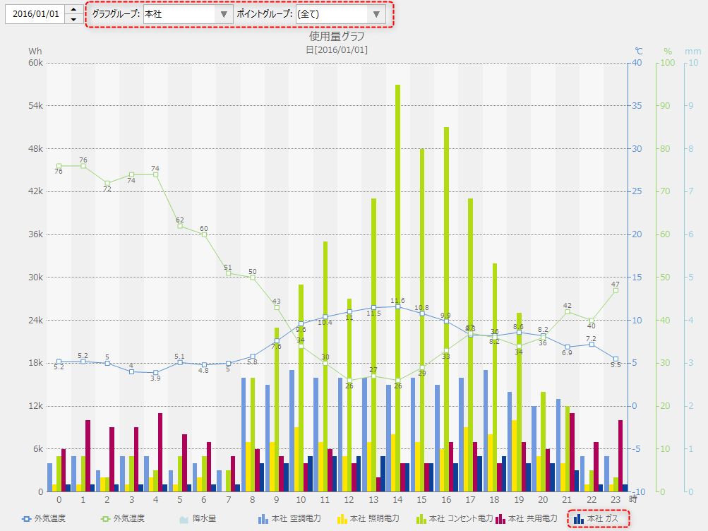708x531 pixels.
Task: Toggle the 外気温度 legend line icon
Action: point(28,518)
